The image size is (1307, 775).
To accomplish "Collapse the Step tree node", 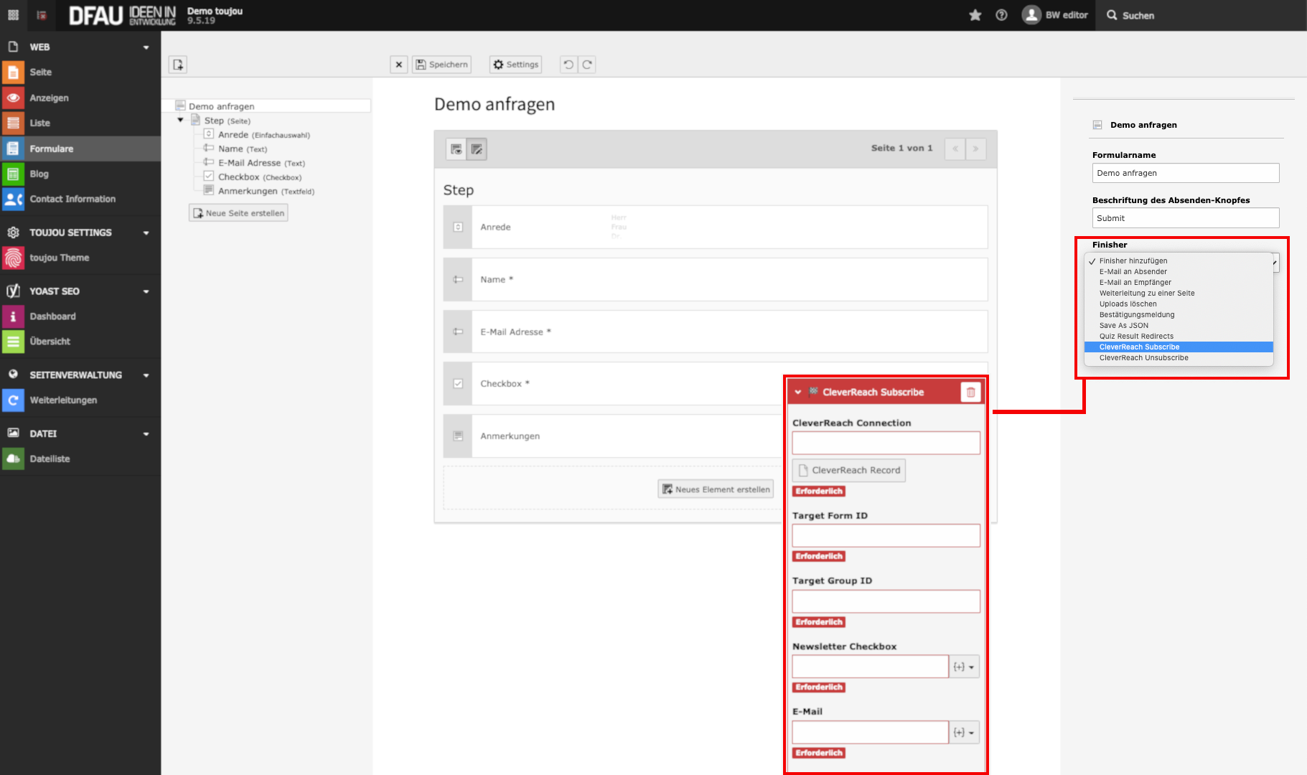I will click(x=181, y=121).
